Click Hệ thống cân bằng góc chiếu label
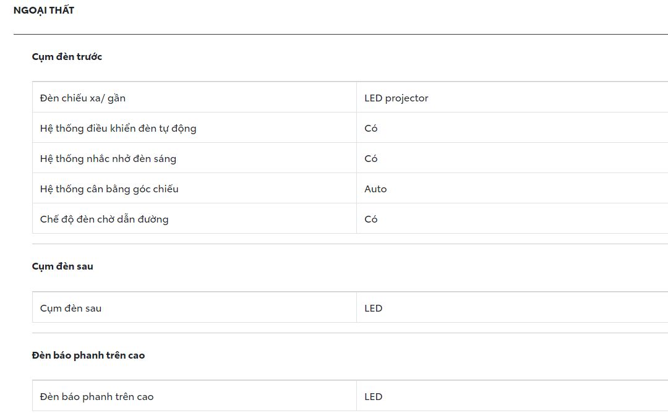 (109, 189)
